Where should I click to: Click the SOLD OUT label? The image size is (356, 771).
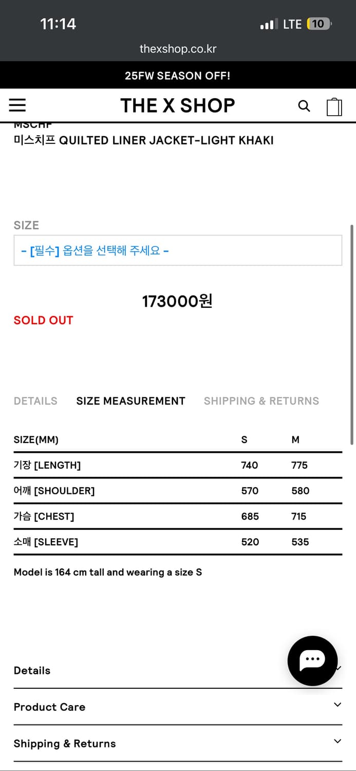pos(43,320)
